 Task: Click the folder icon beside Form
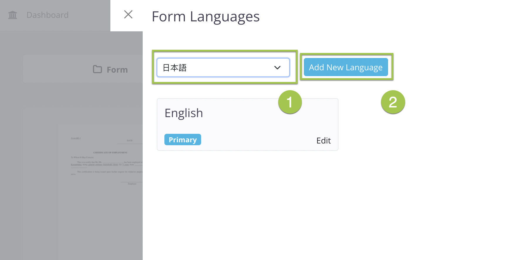(97, 69)
